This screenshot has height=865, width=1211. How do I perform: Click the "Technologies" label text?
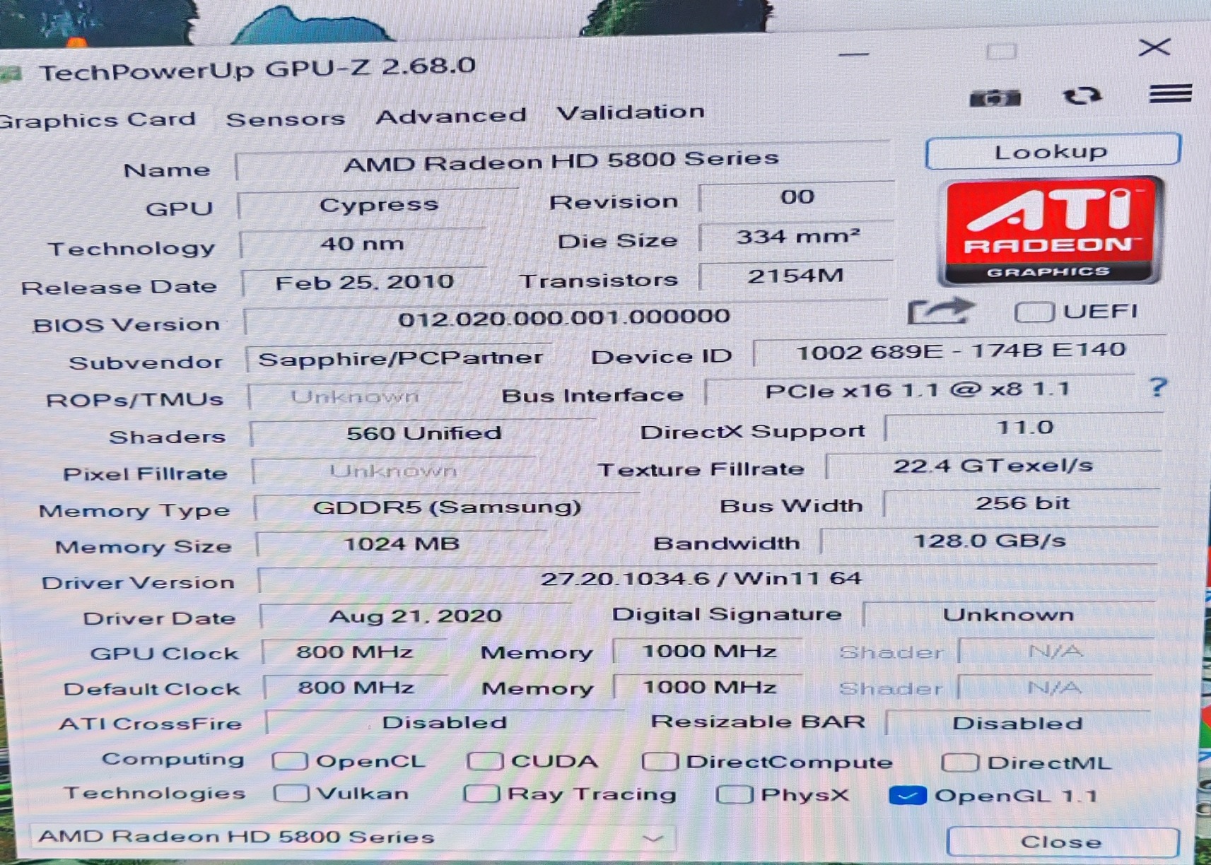pos(155,794)
